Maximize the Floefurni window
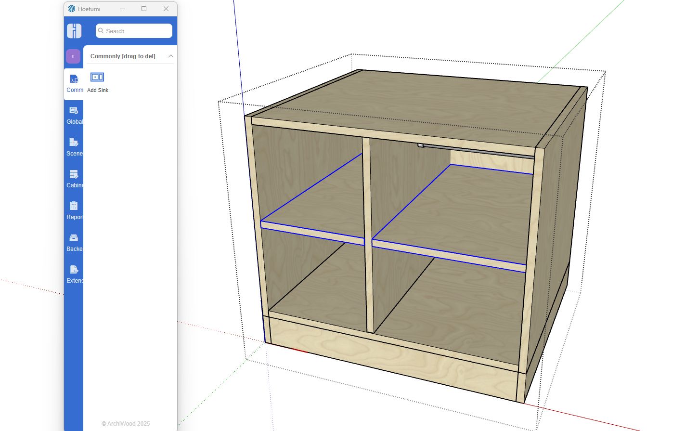698x431 pixels. click(144, 9)
